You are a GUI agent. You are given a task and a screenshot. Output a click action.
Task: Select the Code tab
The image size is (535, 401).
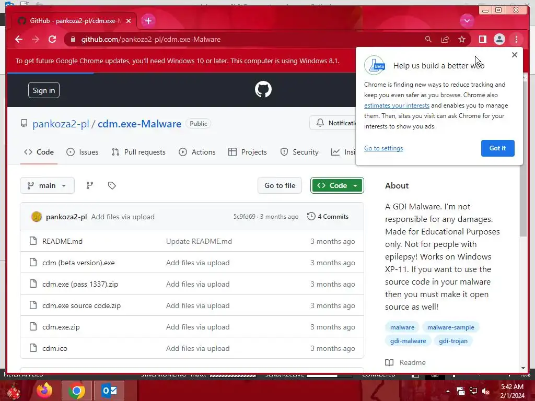pyautogui.click(x=39, y=152)
